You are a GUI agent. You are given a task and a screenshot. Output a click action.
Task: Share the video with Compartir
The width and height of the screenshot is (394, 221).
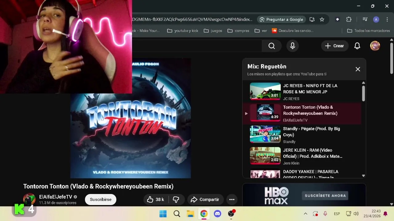[205, 200]
